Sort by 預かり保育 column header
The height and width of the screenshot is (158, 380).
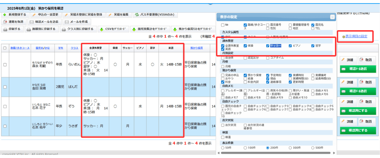click(197, 48)
